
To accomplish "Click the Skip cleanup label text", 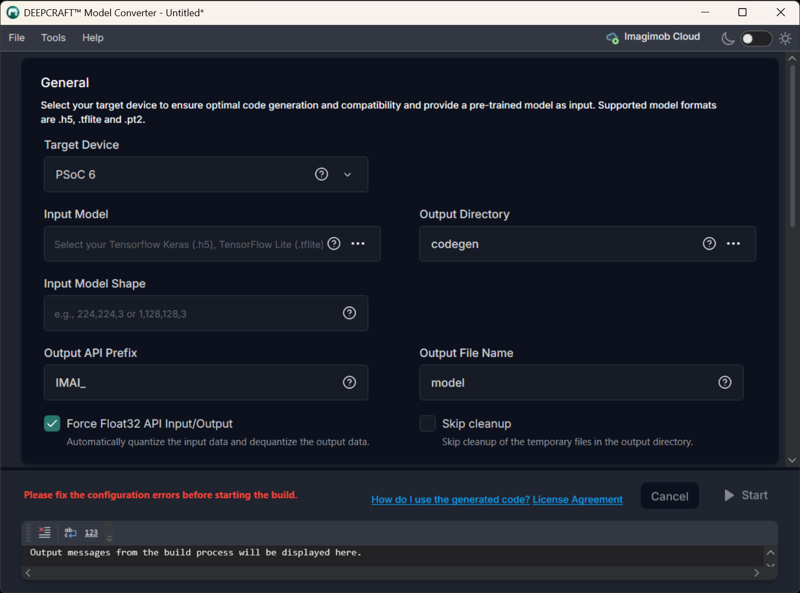I will pos(477,424).
